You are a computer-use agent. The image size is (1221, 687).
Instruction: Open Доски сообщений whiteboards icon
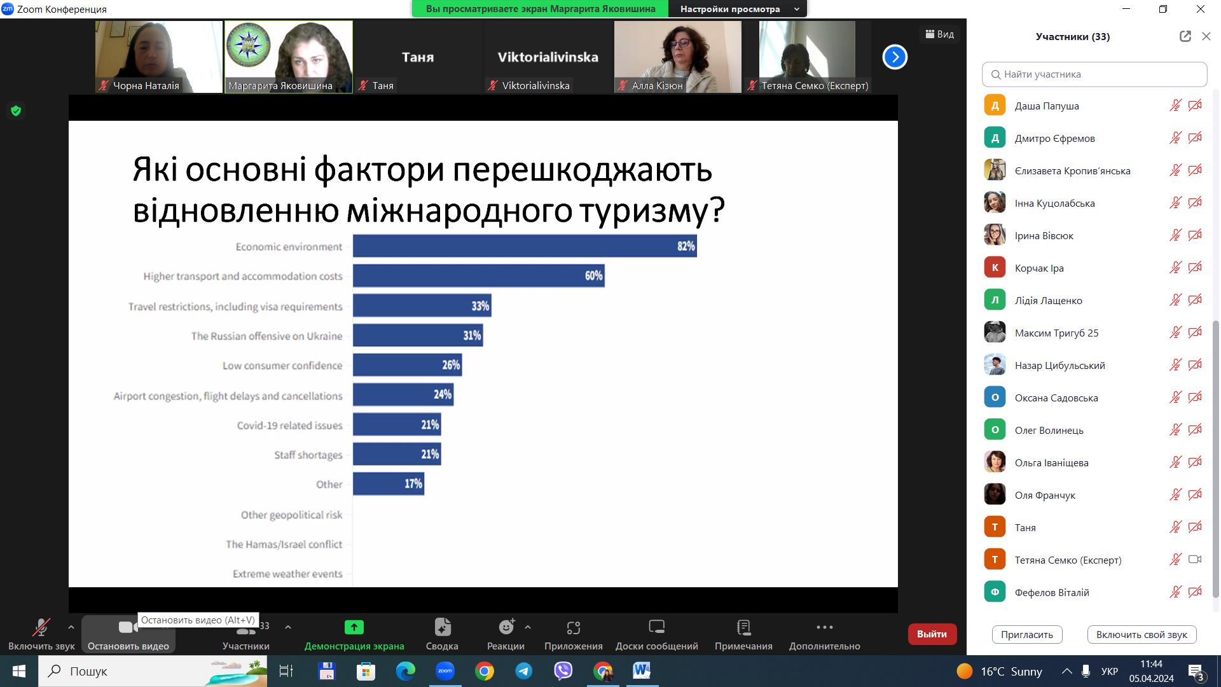click(x=656, y=628)
